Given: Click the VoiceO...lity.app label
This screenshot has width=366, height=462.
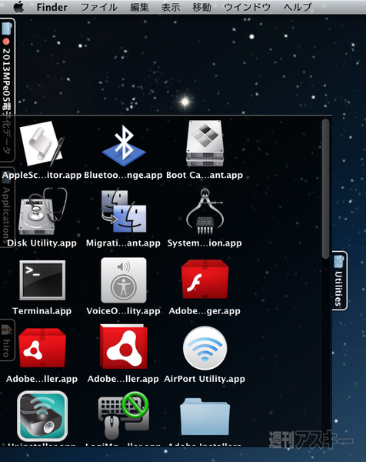Looking at the screenshot, I should pos(123,311).
